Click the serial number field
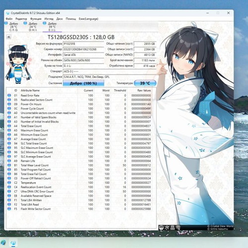The height and width of the screenshot is (248, 248). 83,49
